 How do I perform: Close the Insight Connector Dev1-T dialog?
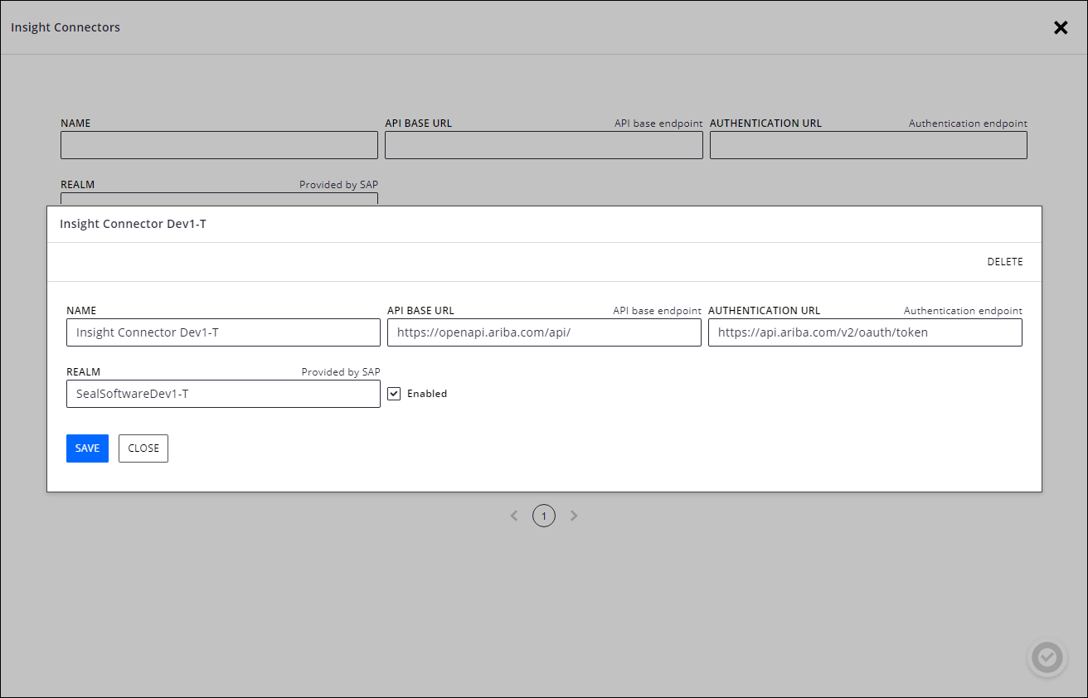click(x=143, y=448)
